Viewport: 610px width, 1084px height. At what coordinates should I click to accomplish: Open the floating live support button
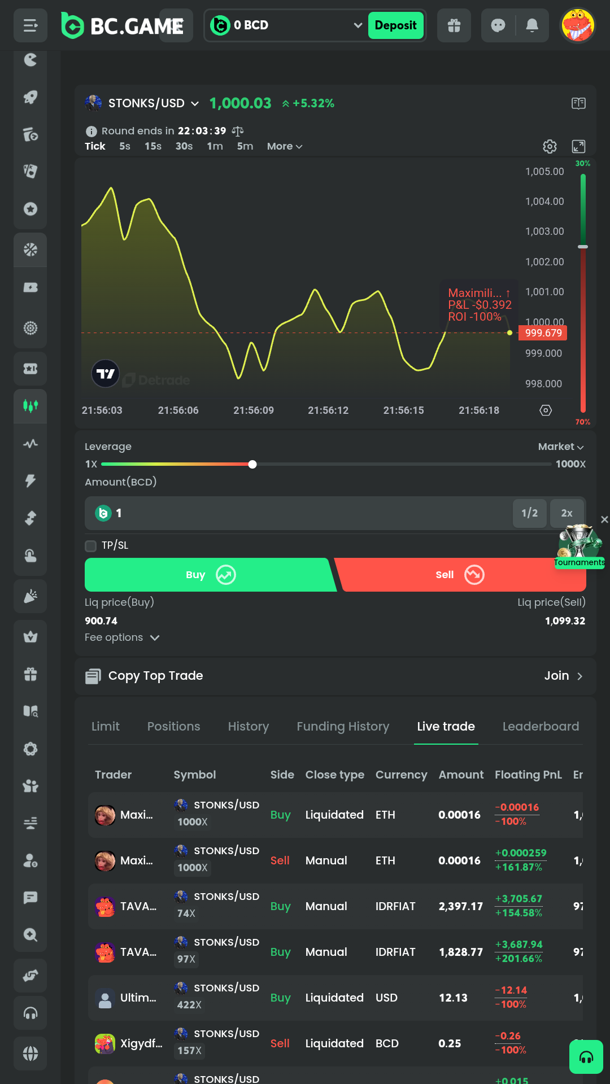(x=586, y=1057)
